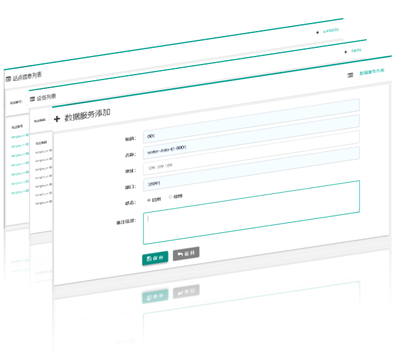Screen dimensions: 404x358
Task: Click the gray 返回 return button
Action: 186,254
